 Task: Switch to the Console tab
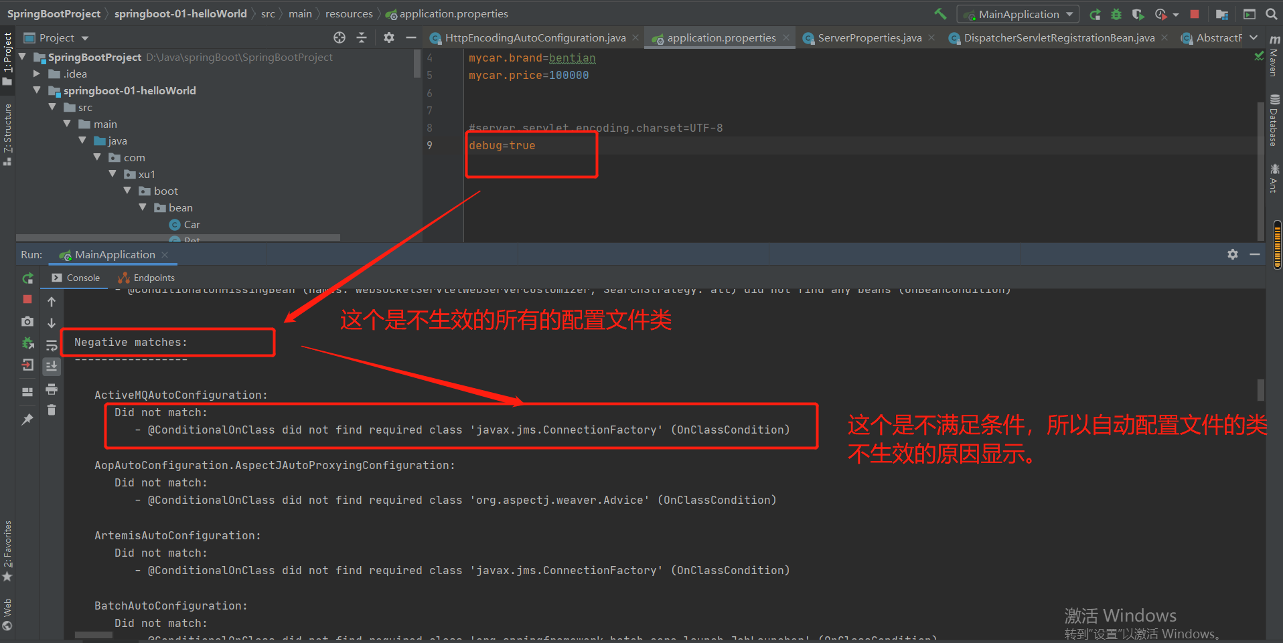tap(76, 278)
